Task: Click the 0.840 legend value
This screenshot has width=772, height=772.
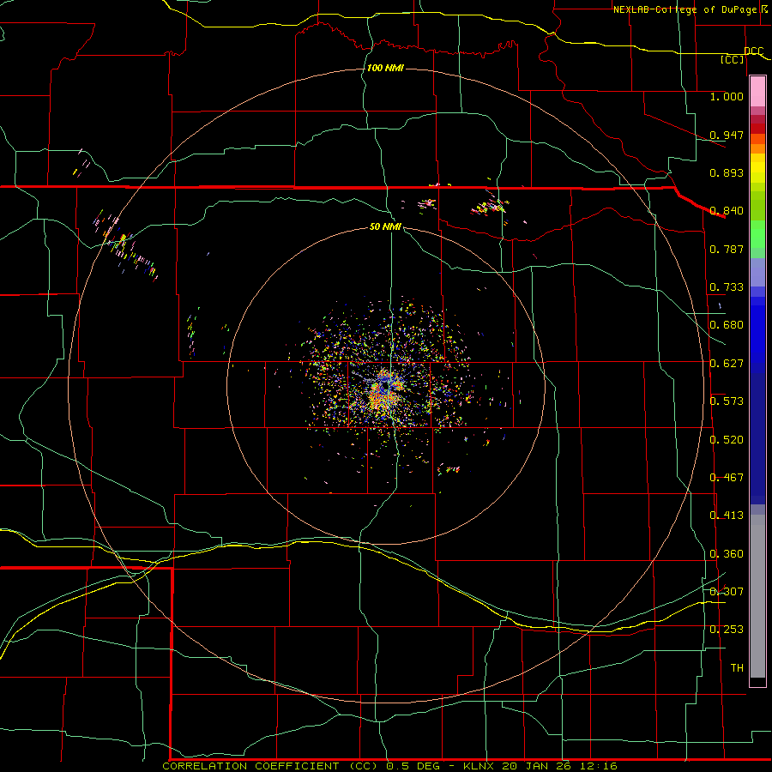Action: 727,211
